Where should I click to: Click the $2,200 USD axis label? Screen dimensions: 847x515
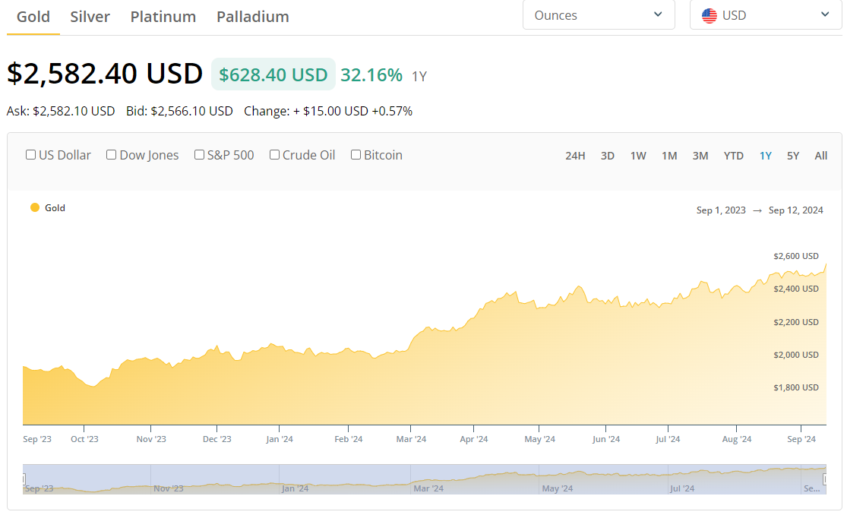tap(796, 322)
